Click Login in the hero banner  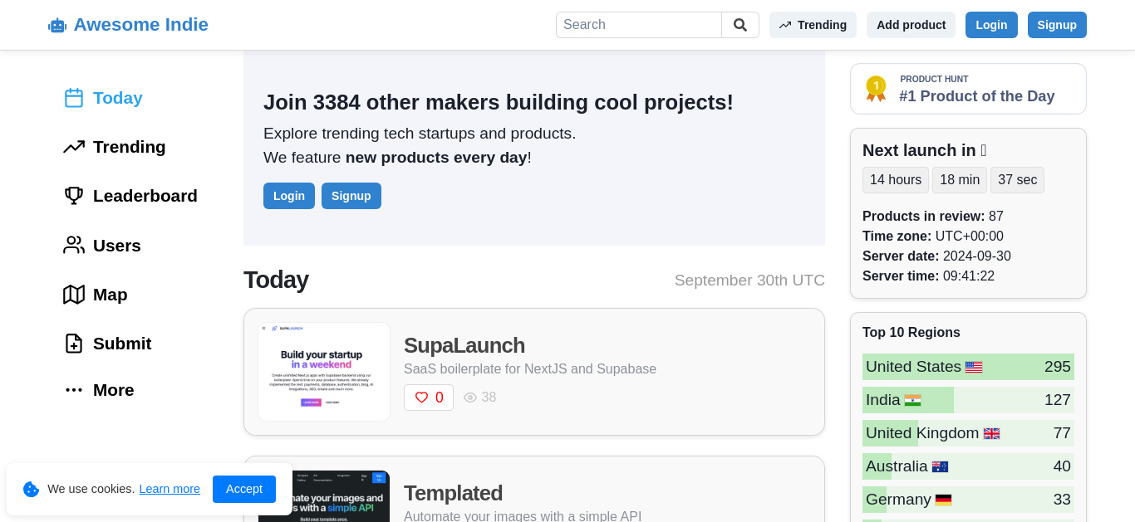pyautogui.click(x=289, y=196)
